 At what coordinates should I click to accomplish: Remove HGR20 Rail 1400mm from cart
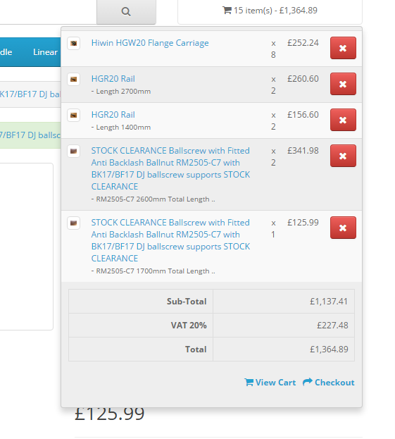(343, 120)
